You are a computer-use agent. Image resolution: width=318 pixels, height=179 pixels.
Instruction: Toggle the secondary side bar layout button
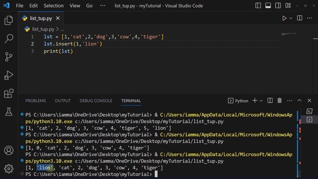click(x=278, y=5)
